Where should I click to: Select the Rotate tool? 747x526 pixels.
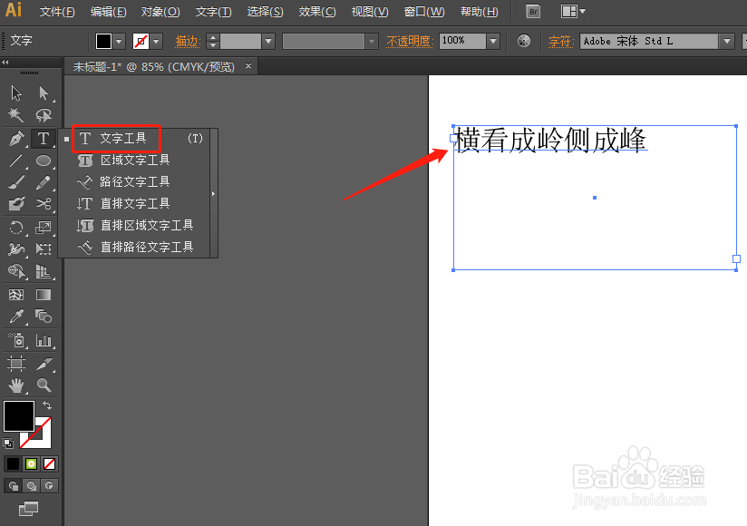(x=15, y=228)
